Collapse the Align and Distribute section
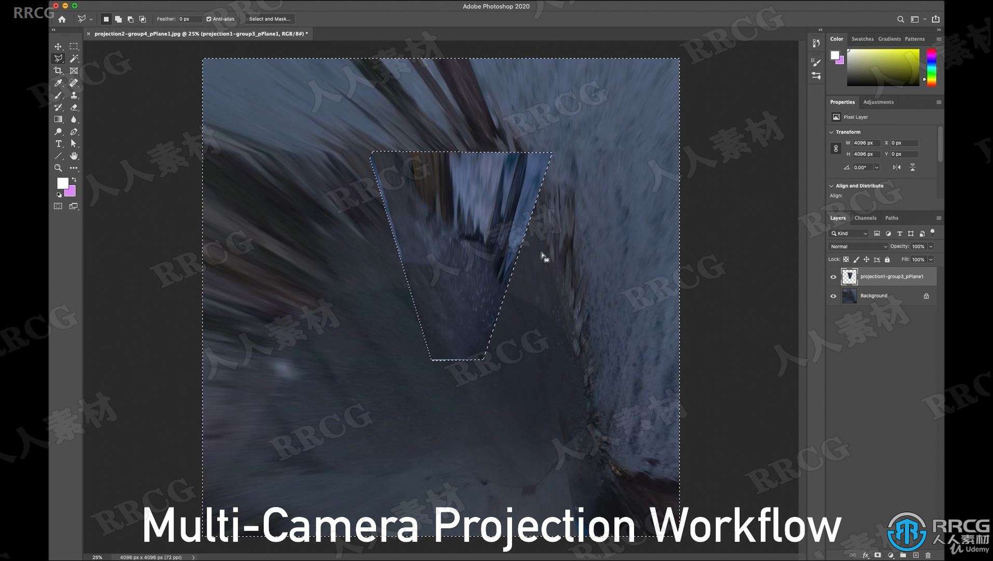This screenshot has width=993, height=561. (x=831, y=186)
